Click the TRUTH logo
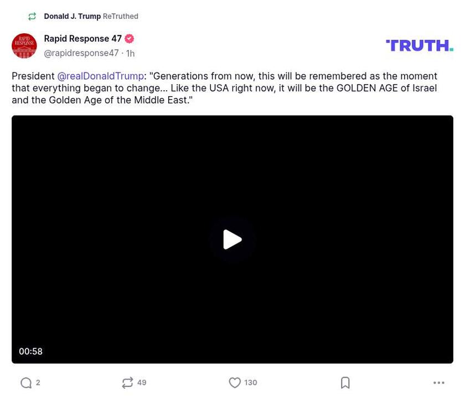Viewport: 465px width, 407px height. pyautogui.click(x=419, y=44)
